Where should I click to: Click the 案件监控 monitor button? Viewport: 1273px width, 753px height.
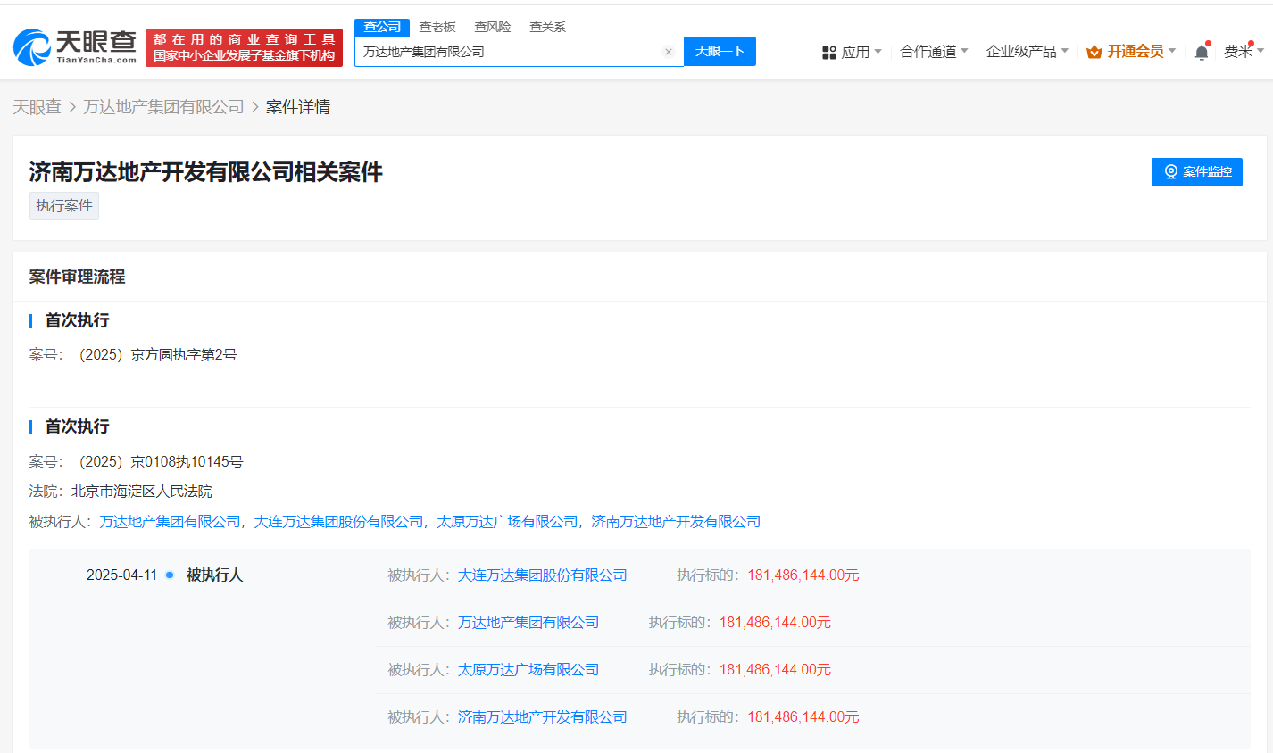1197,172
